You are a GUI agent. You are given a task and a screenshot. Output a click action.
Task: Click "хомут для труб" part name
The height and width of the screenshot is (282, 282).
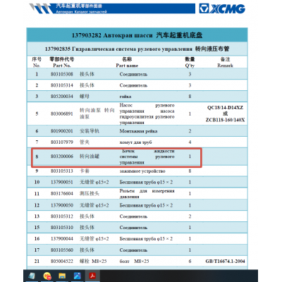pos(135,142)
